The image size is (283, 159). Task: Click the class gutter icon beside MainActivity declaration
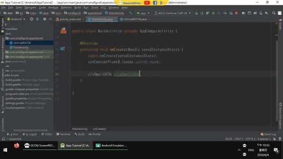pos(63,30)
